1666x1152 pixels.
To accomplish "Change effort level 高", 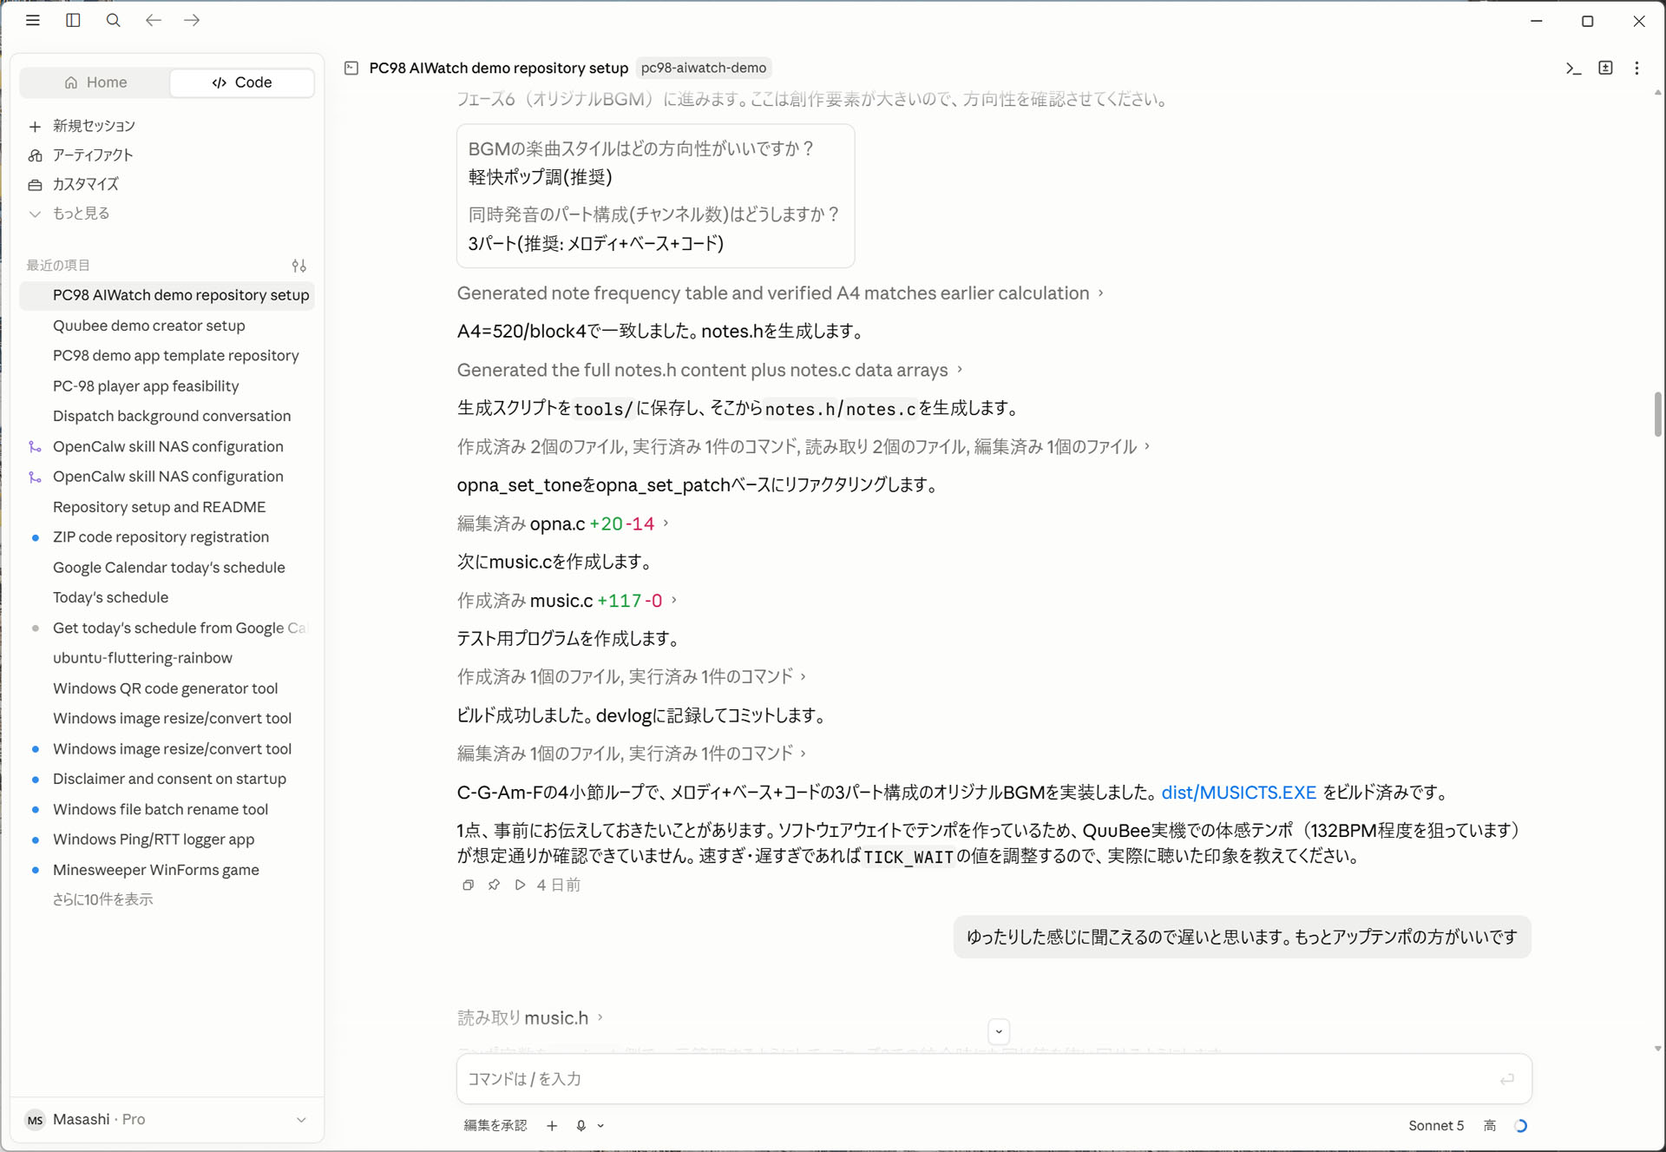I will pyautogui.click(x=1489, y=1125).
